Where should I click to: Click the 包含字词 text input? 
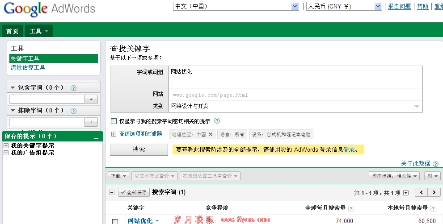(x=47, y=100)
